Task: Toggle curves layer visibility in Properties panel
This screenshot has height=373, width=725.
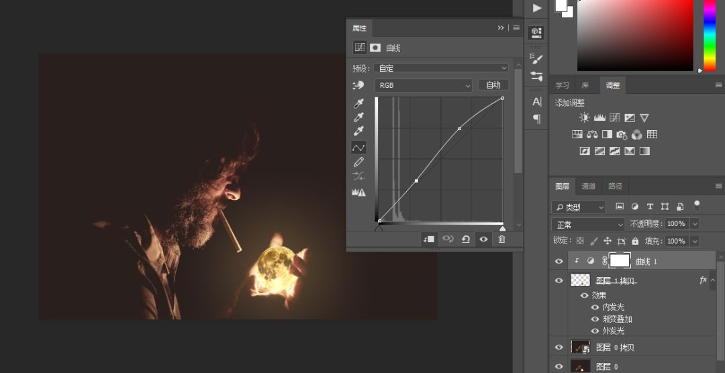Action: click(x=483, y=239)
